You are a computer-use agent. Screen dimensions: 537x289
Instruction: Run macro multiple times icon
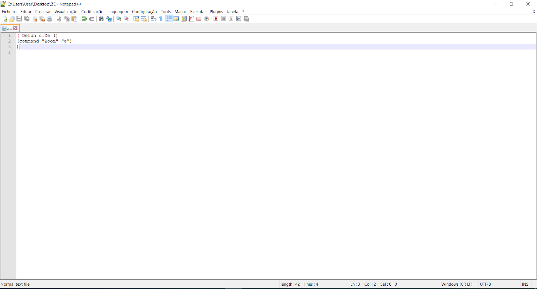pyautogui.click(x=239, y=19)
